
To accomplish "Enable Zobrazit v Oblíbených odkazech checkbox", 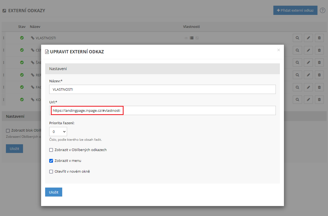I will coord(51,150).
